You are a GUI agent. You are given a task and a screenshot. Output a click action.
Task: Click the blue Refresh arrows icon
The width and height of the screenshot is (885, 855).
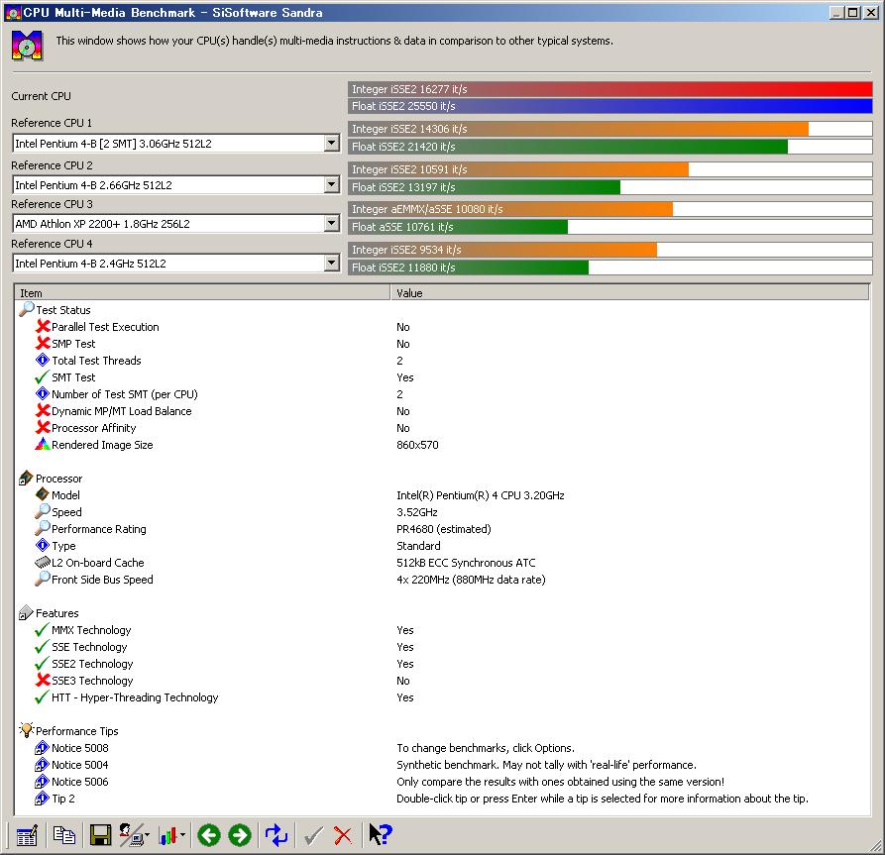tap(277, 835)
